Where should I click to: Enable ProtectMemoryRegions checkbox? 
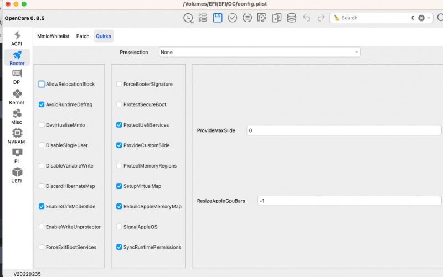119,165
